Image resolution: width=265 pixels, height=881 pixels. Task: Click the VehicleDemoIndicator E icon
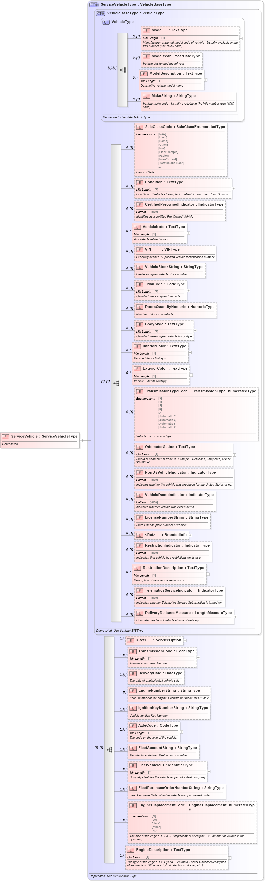click(139, 495)
